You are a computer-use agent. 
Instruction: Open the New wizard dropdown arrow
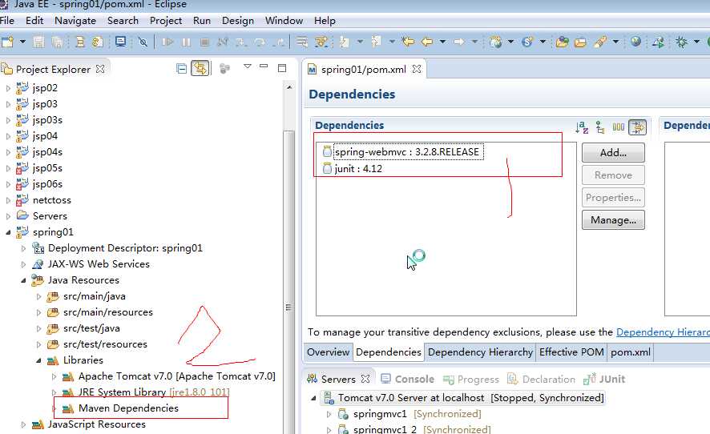click(x=22, y=42)
